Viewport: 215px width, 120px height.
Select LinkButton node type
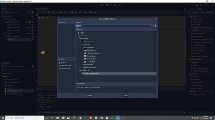click(89, 65)
